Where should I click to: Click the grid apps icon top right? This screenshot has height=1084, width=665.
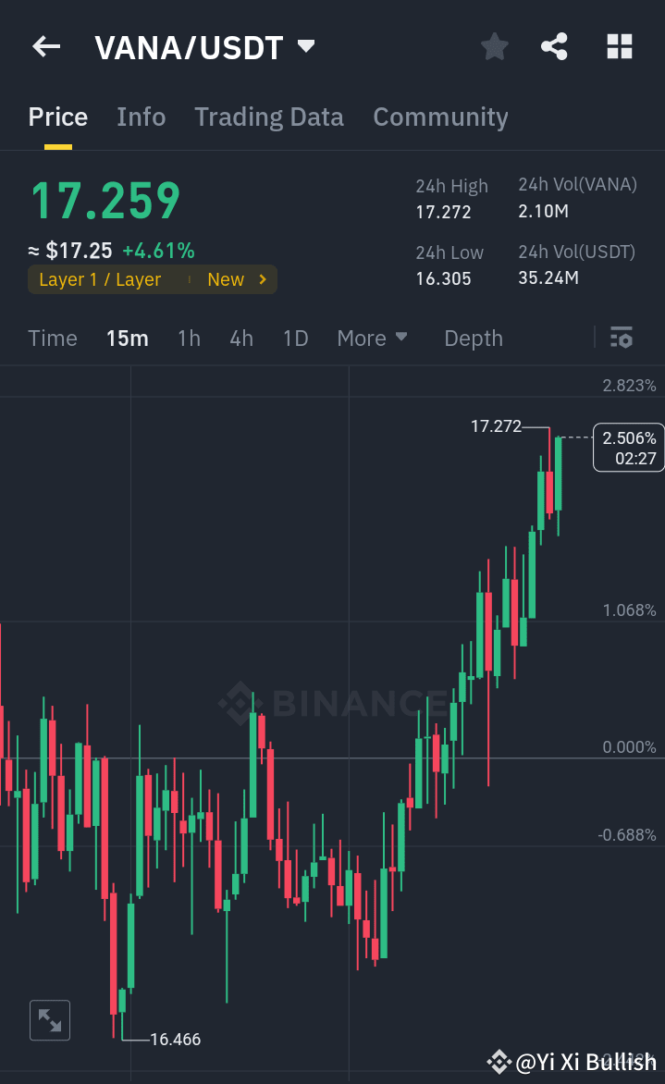pyautogui.click(x=619, y=46)
